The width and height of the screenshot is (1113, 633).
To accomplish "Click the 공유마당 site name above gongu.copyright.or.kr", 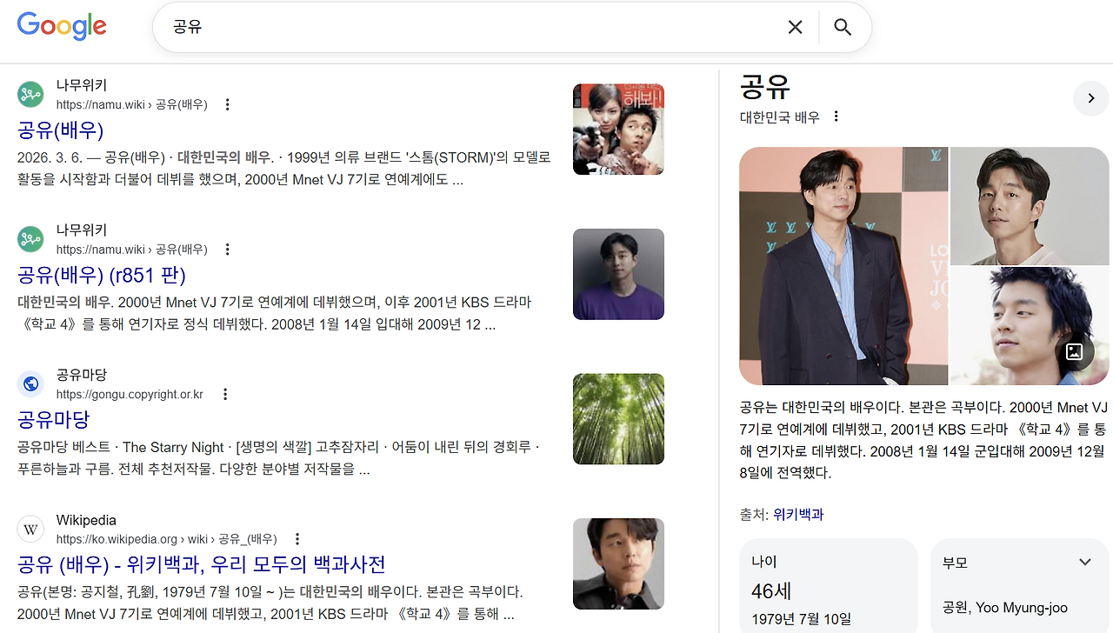I will pos(82,375).
